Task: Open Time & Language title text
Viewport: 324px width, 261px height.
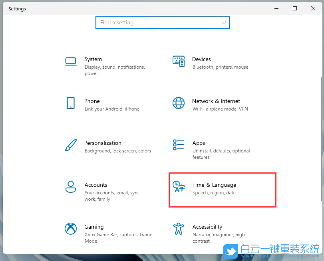Action: click(214, 185)
